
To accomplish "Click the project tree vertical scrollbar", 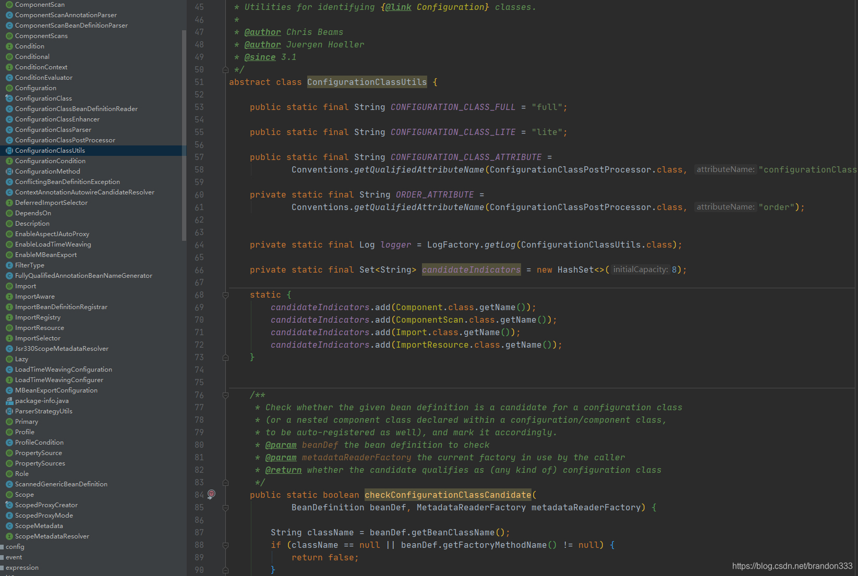I will tap(184, 136).
